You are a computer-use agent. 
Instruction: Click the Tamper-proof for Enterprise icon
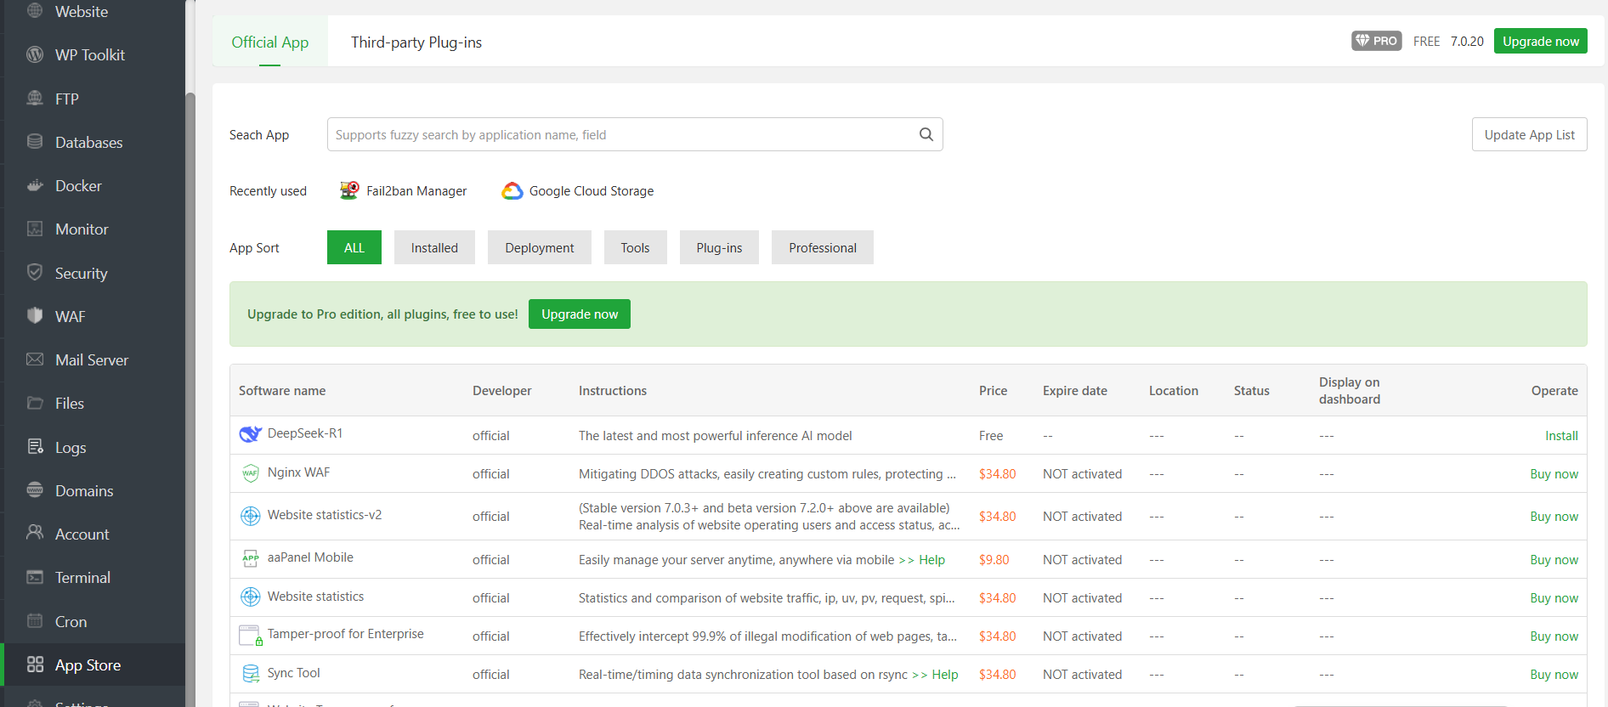[251, 636]
